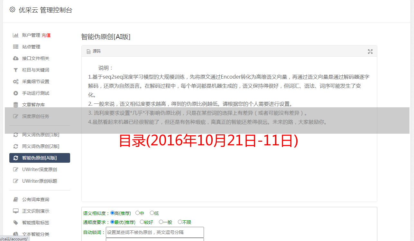Click the refresh icon for 智能伪原创[AI版]
The image size is (414, 241).
[15, 158]
